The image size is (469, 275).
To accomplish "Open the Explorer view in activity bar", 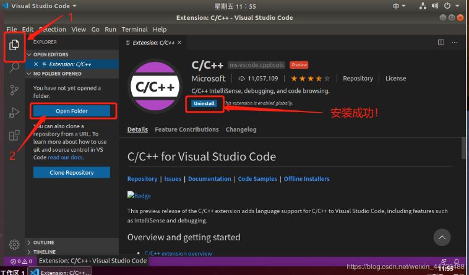I will point(14,45).
